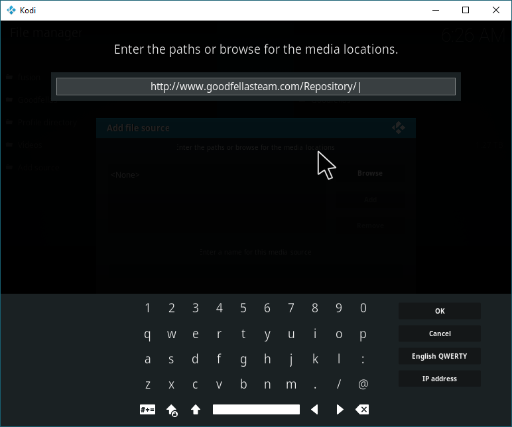Choose the letter c key

(195, 385)
